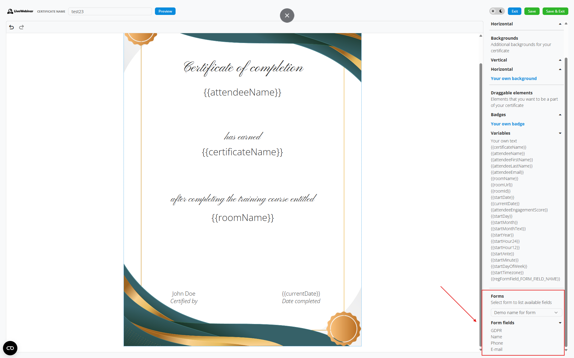Click the undo arrow icon
This screenshot has width=574, height=358.
pyautogui.click(x=11, y=27)
